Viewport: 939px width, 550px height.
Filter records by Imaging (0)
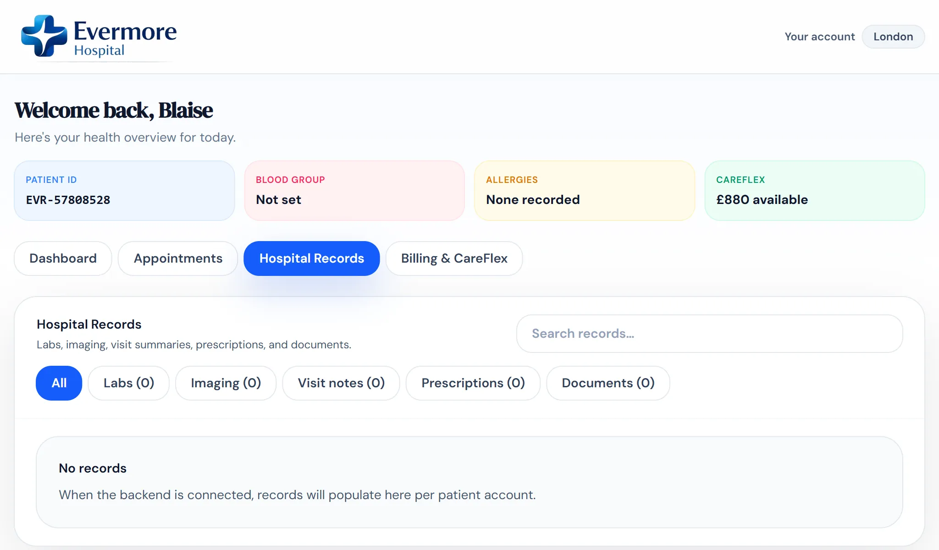coord(226,383)
